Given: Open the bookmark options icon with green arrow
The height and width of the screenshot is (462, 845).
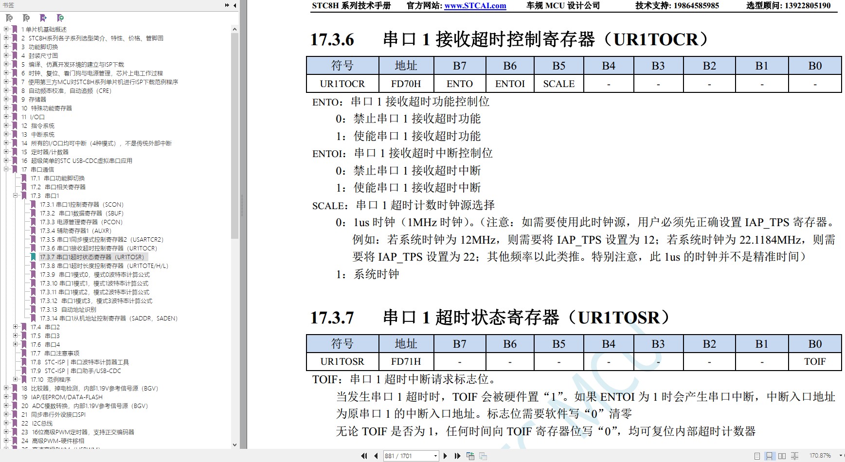Looking at the screenshot, I should [60, 18].
